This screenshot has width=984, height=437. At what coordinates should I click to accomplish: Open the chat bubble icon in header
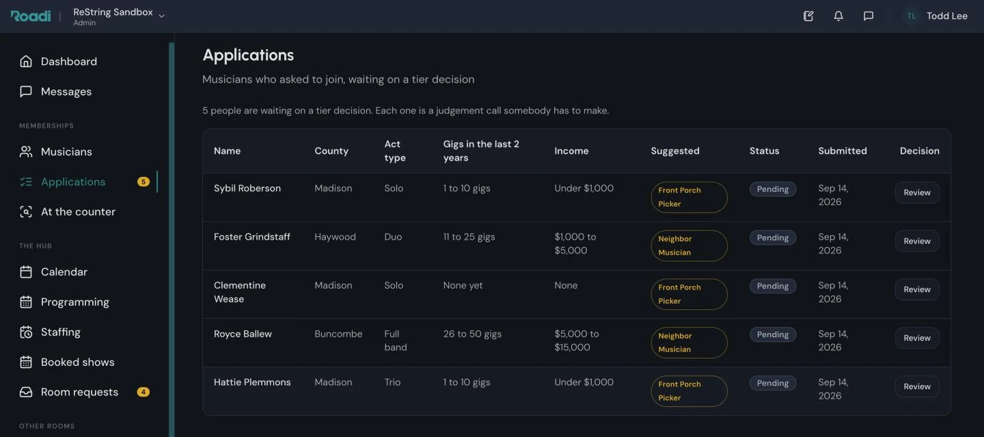[869, 16]
